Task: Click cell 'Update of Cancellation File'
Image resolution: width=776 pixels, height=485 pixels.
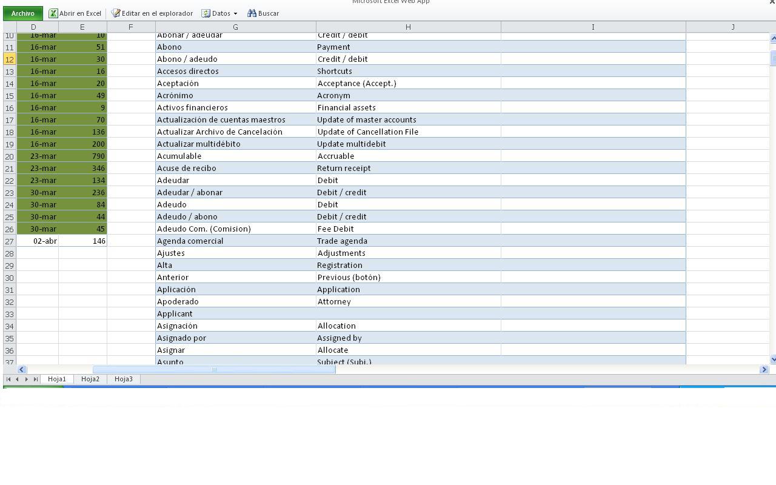Action: pos(409,132)
